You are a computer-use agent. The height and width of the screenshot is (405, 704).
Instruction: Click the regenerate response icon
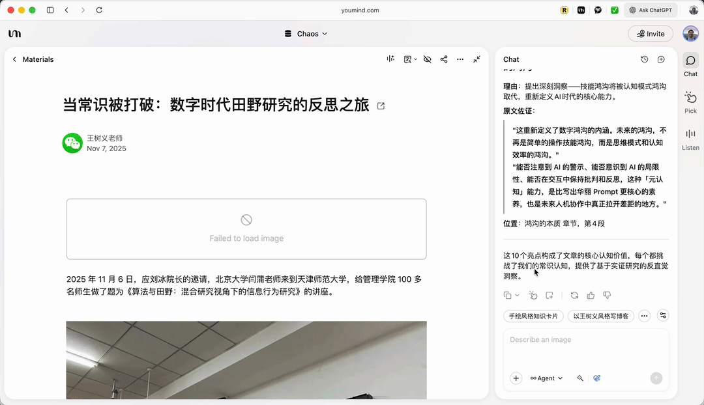pyautogui.click(x=574, y=295)
